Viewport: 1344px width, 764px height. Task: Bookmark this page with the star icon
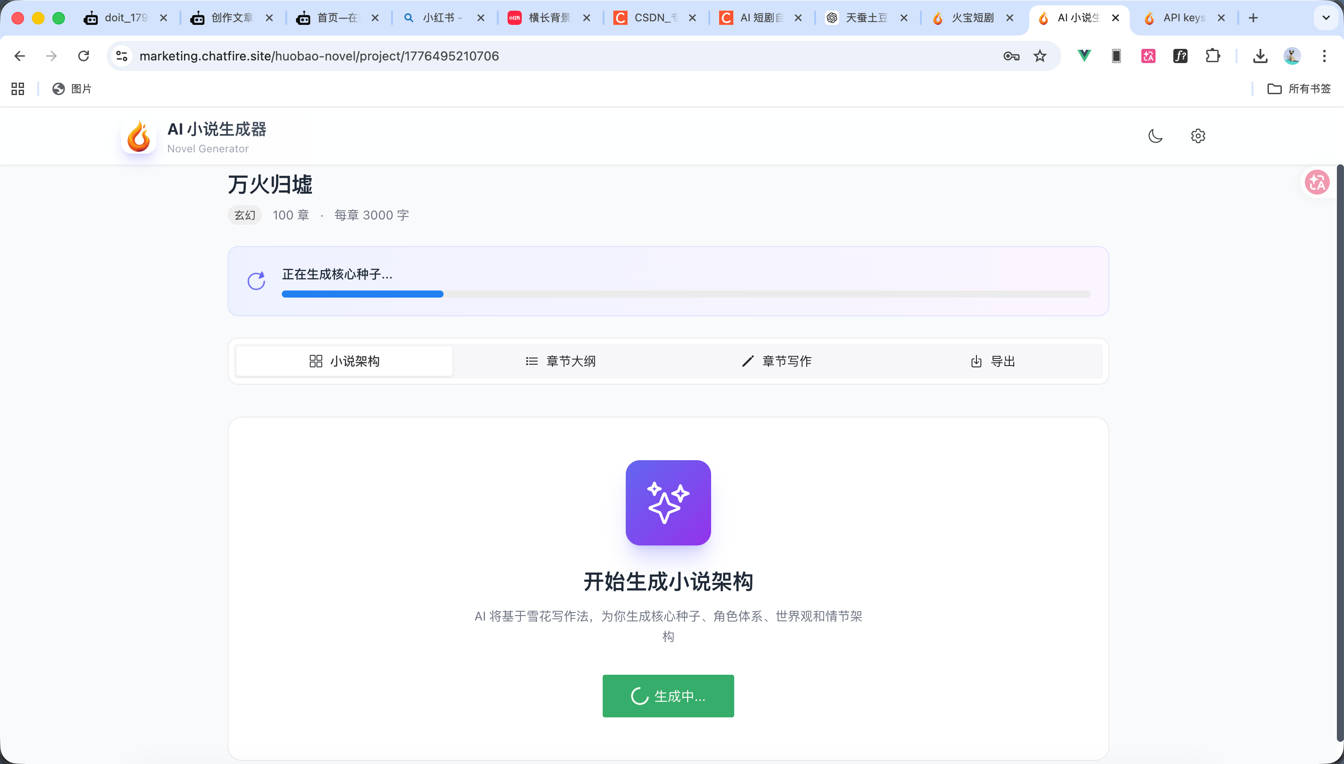pyautogui.click(x=1040, y=56)
